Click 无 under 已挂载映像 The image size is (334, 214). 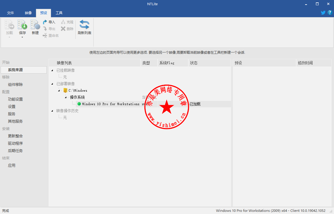(x=65, y=77)
